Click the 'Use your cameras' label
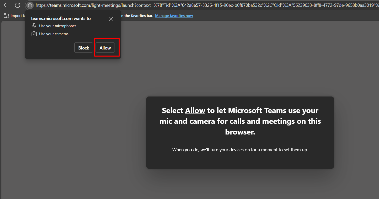The height and width of the screenshot is (199, 379). click(x=54, y=34)
